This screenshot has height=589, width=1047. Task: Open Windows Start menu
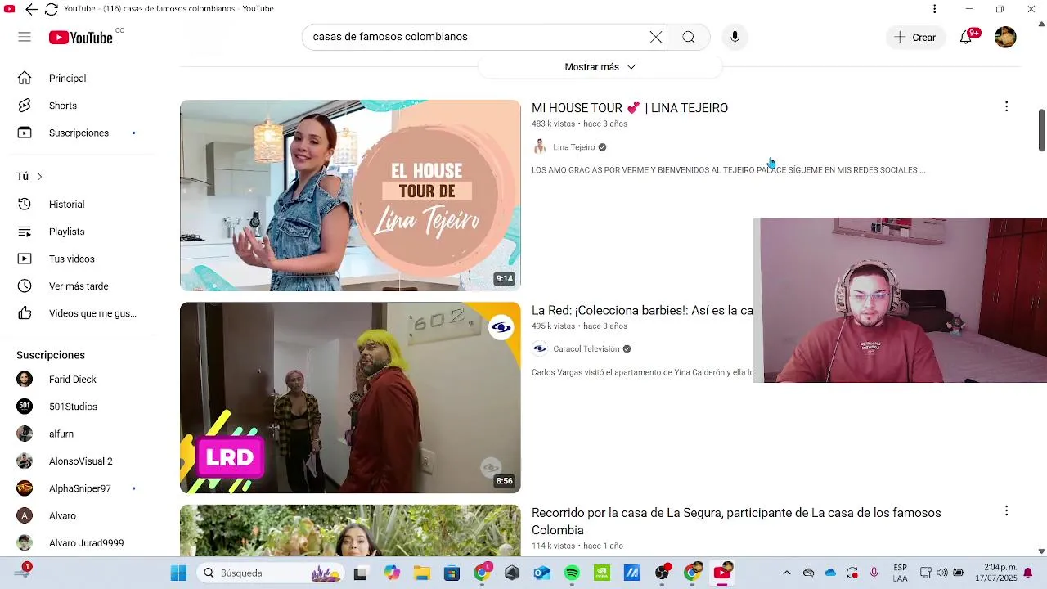point(178,573)
